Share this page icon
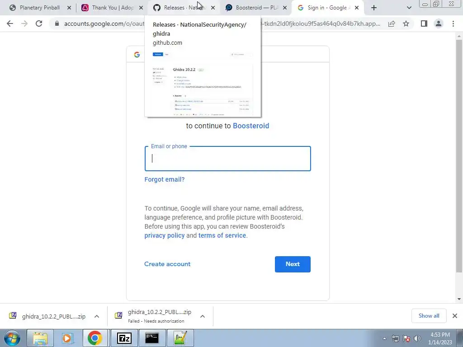The width and height of the screenshot is (463, 347). point(392,23)
